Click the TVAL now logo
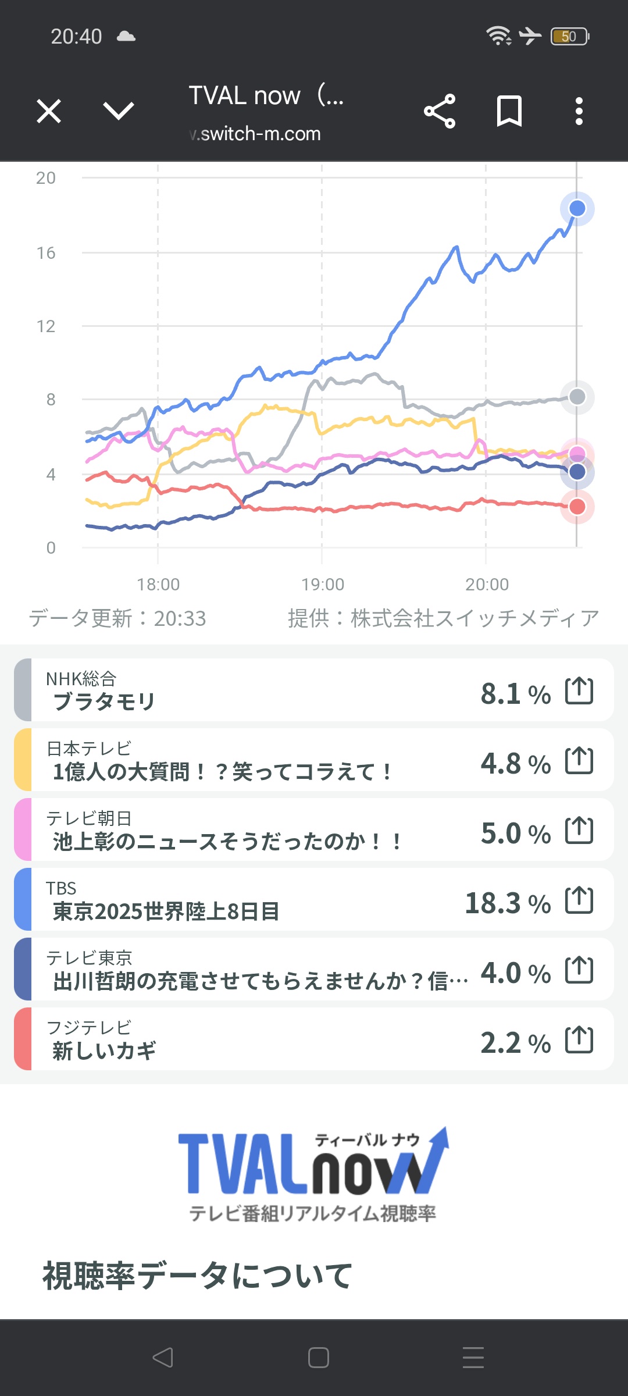Image resolution: width=628 pixels, height=1396 pixels. click(313, 1174)
